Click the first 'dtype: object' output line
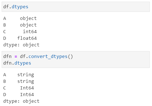The width and height of the screenshot is (152, 106). click(x=21, y=45)
